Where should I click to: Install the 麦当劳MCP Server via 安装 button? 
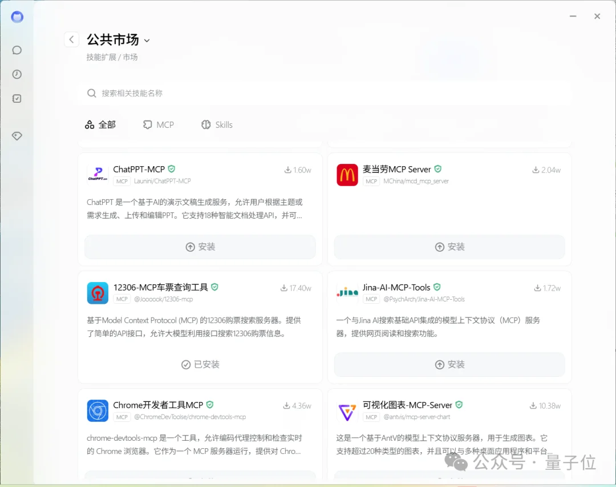click(449, 247)
